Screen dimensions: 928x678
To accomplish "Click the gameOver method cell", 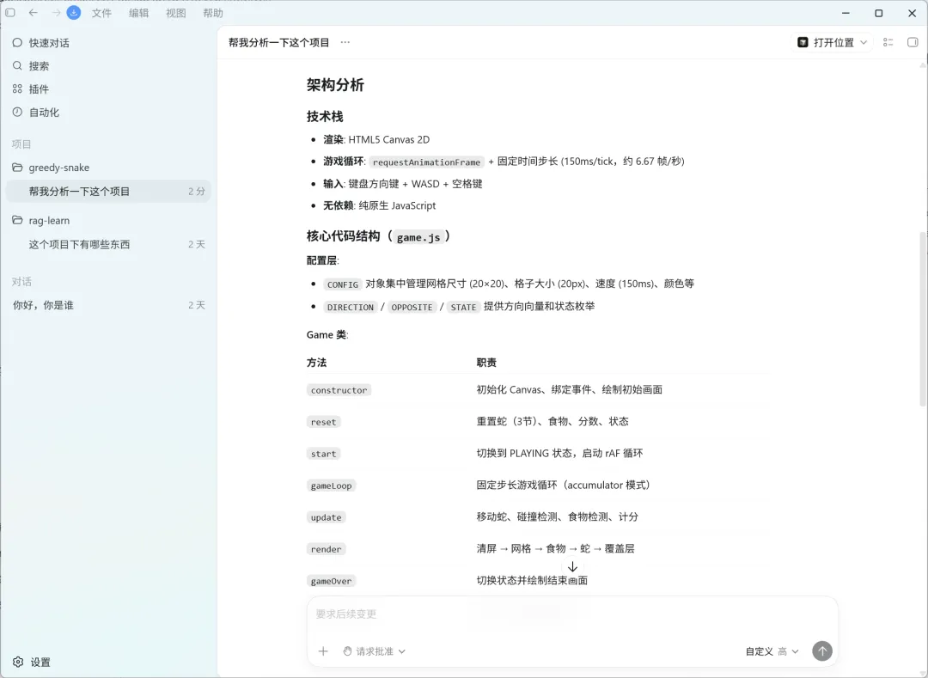I will (x=332, y=581).
